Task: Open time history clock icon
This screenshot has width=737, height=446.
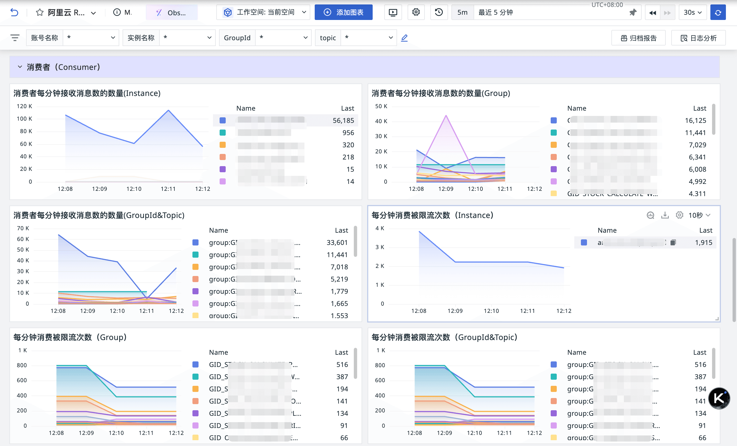Action: tap(439, 12)
